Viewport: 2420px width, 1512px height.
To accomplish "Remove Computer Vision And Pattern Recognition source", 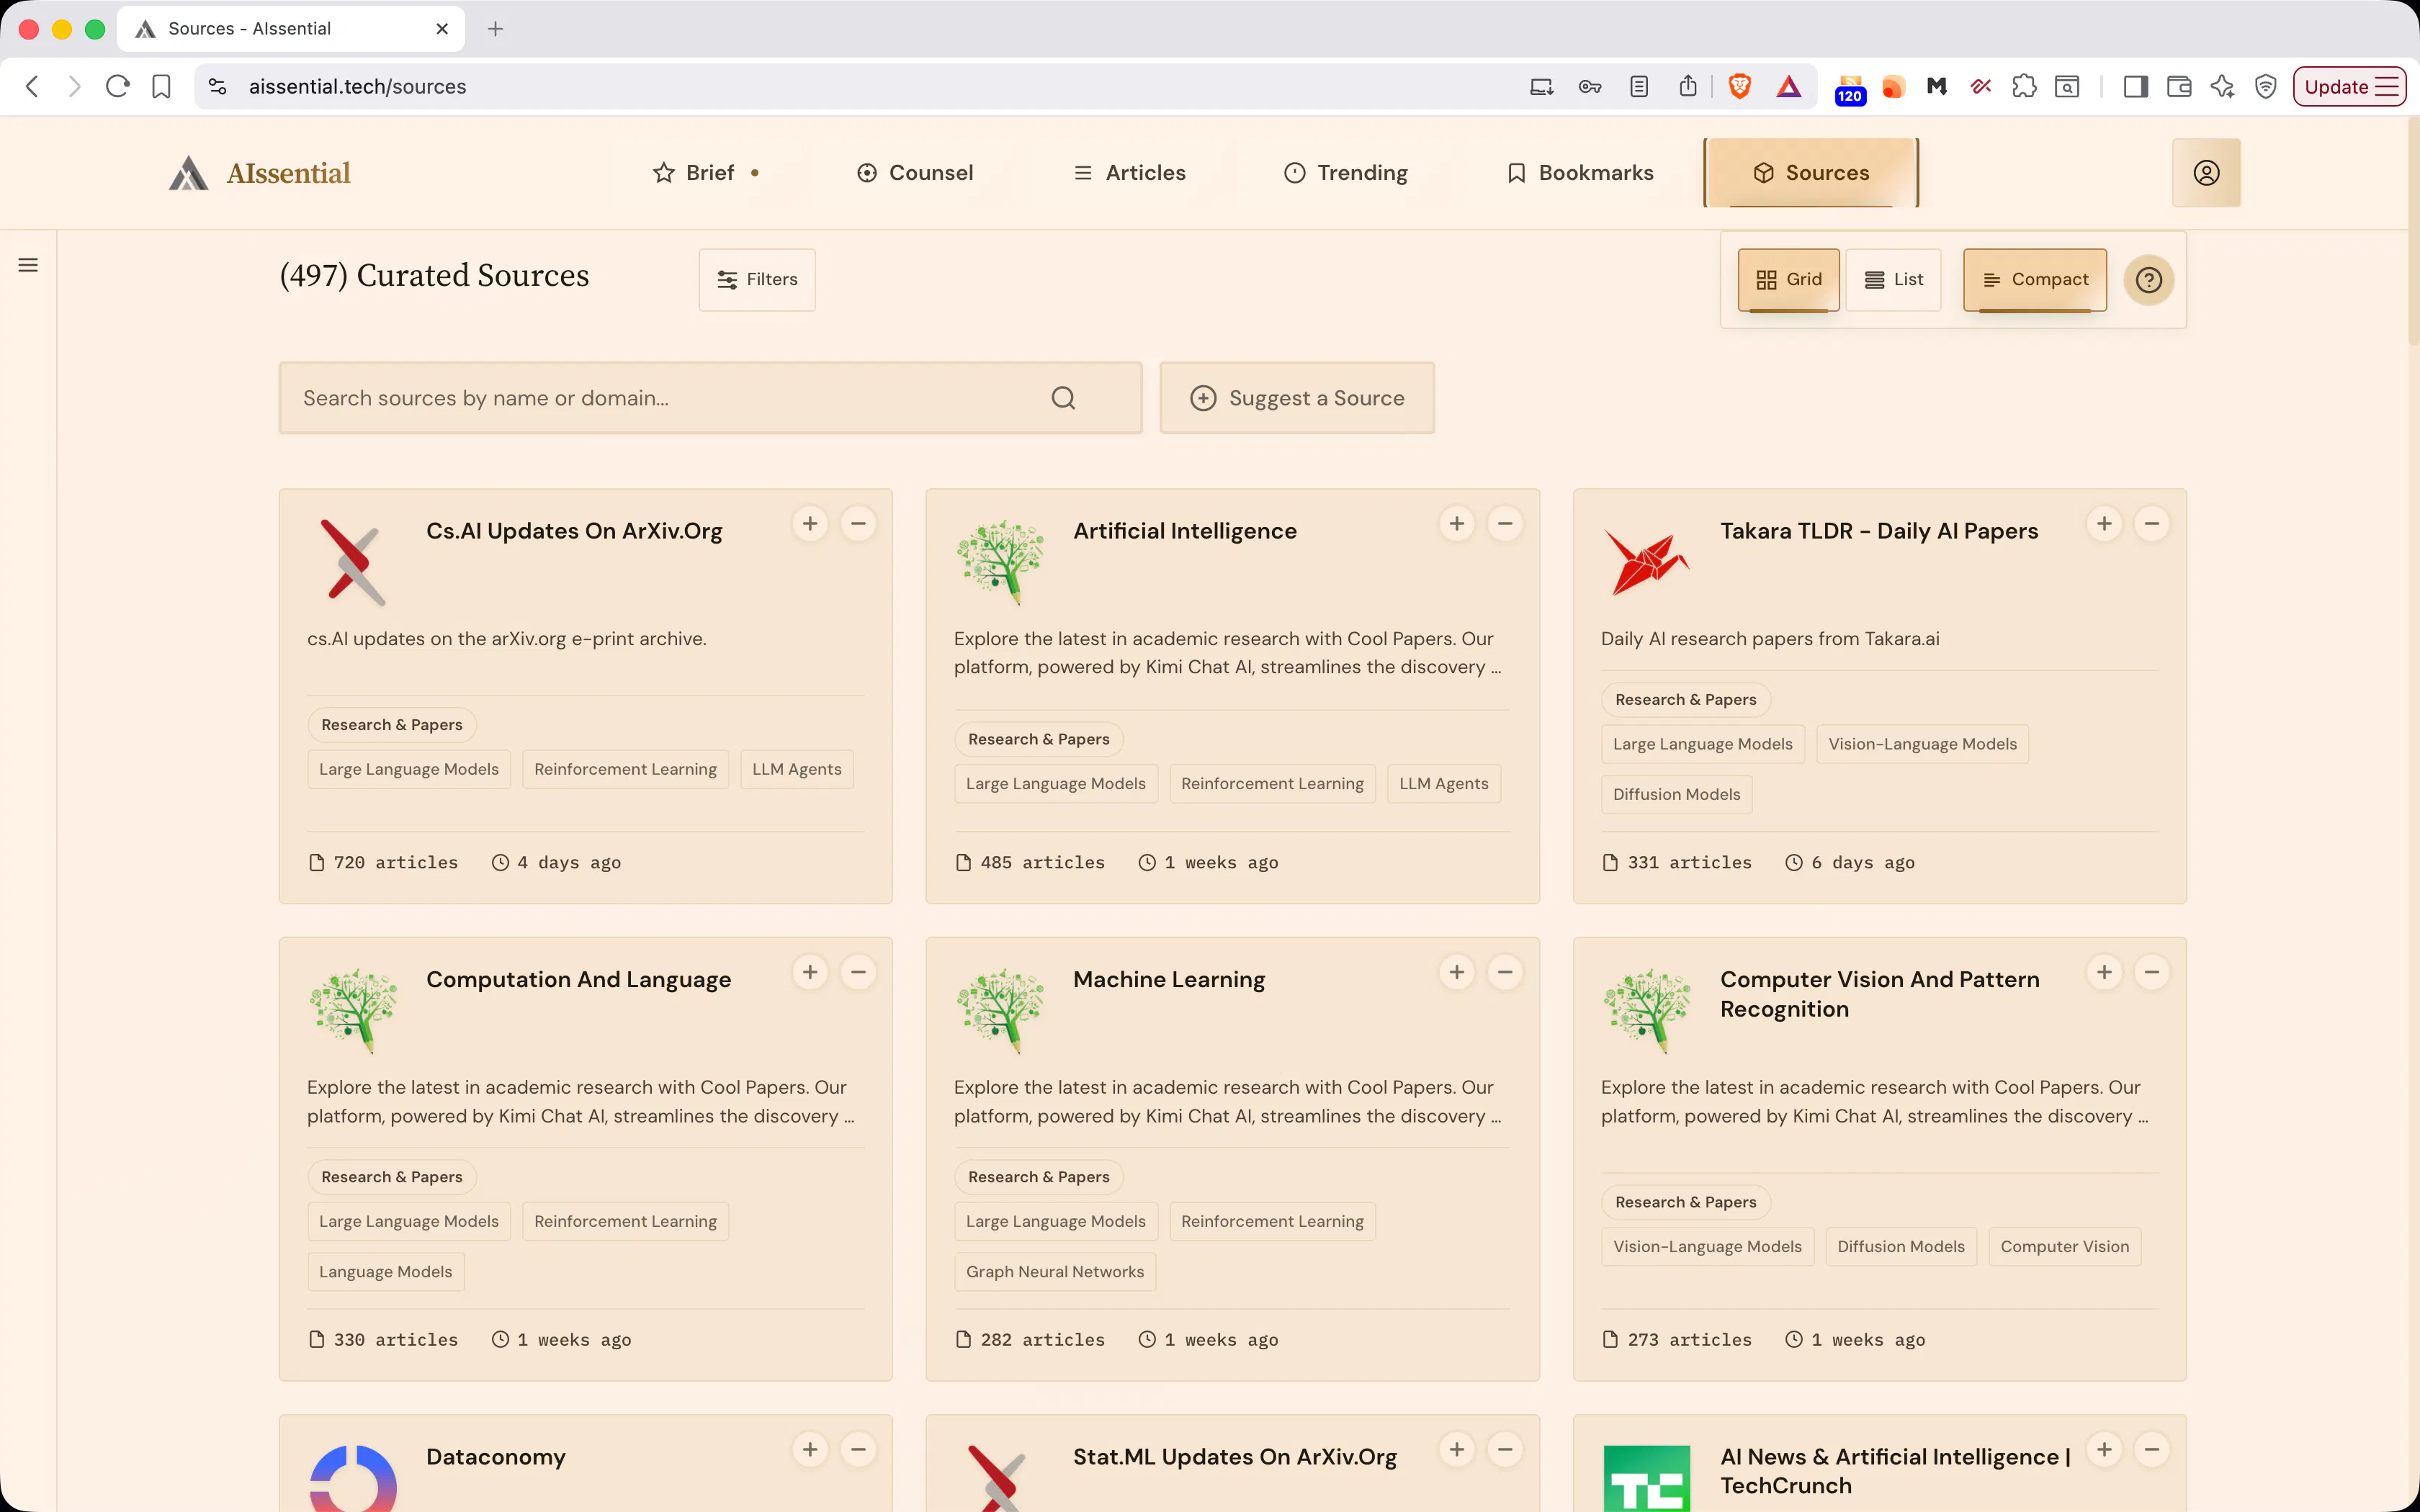I will [x=2152, y=972].
